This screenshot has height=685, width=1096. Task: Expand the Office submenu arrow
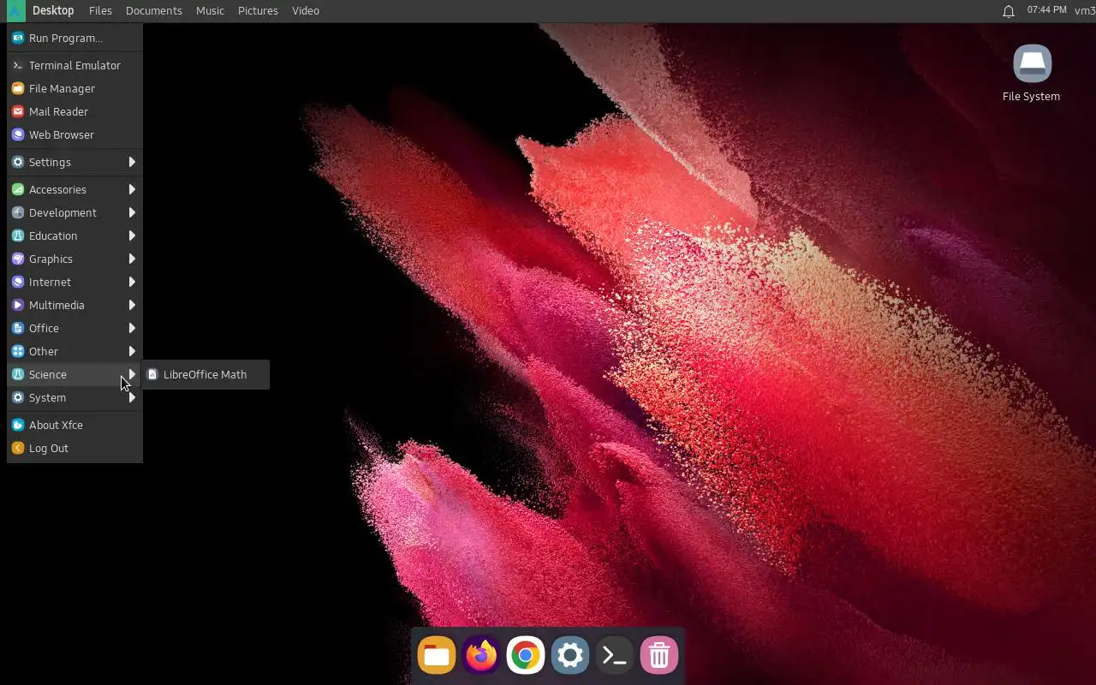[x=132, y=328]
